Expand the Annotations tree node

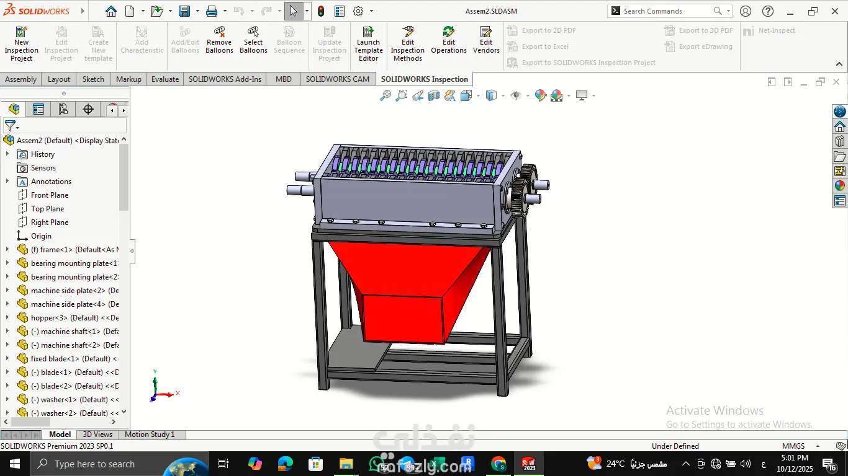click(7, 182)
